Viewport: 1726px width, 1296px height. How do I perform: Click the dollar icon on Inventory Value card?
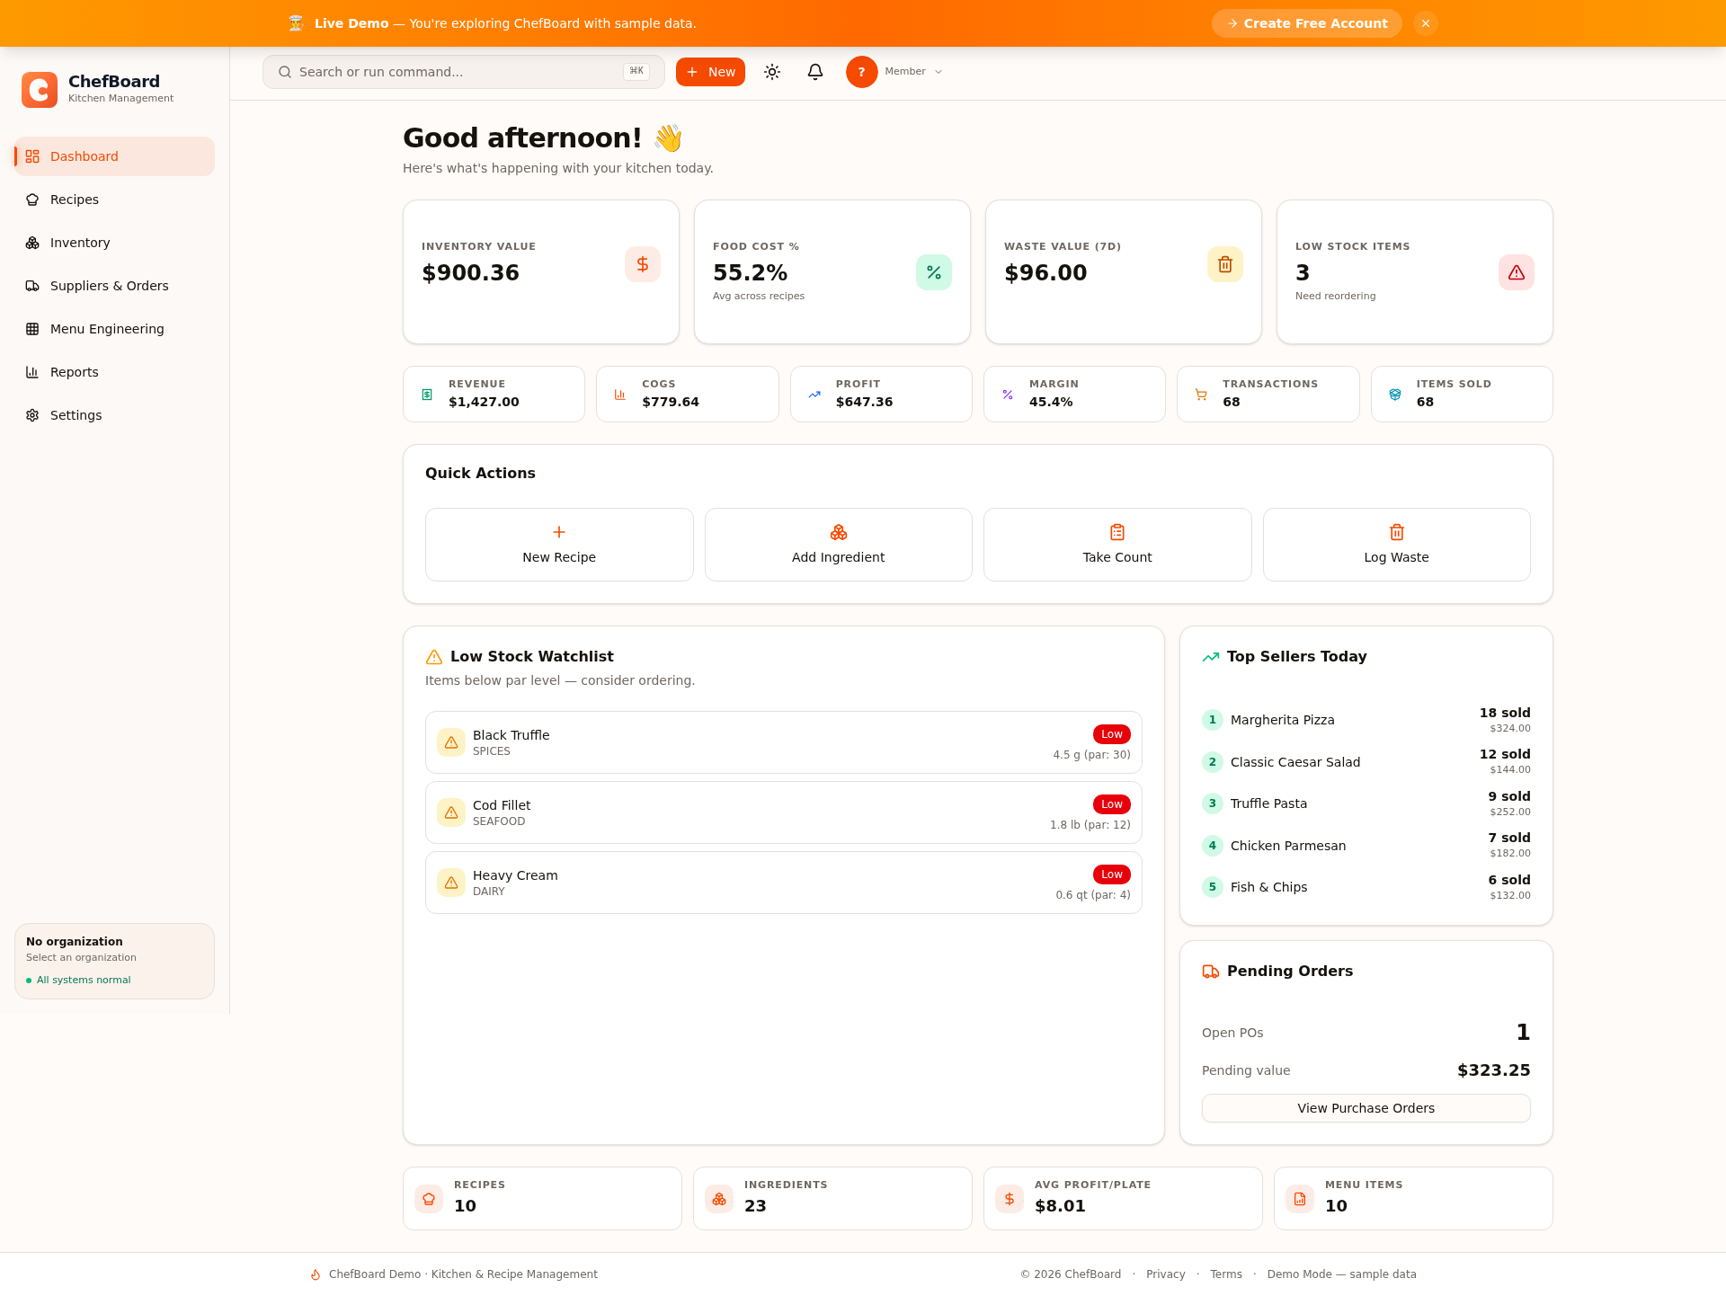[x=643, y=264]
